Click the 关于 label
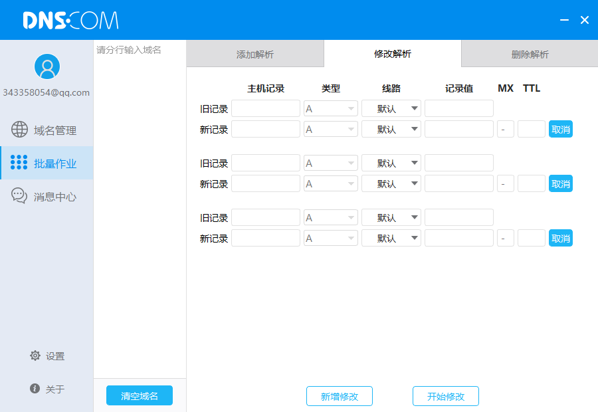 click(x=55, y=389)
